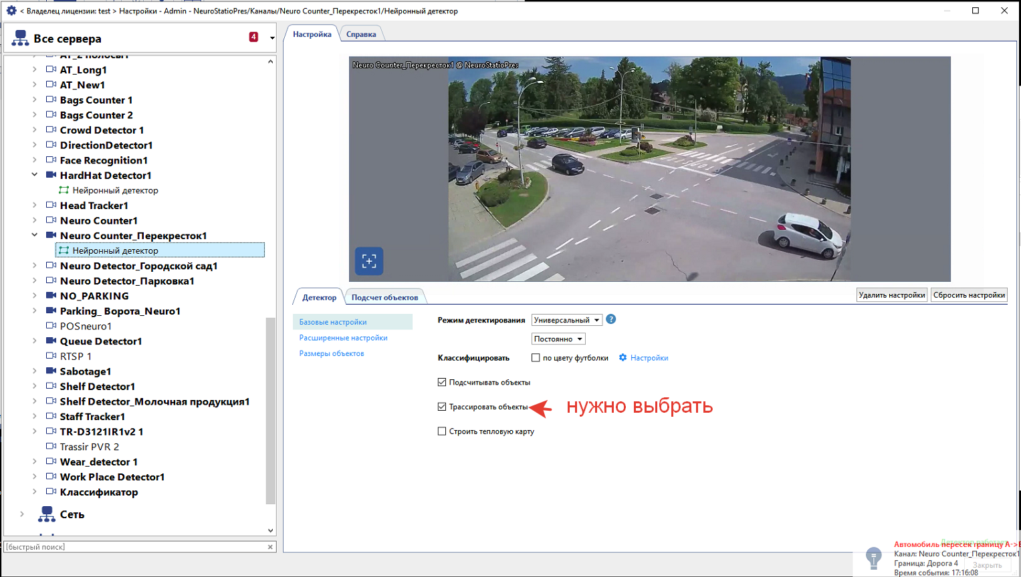Switch to the Справка tab
Viewport: 1021px width, 577px height.
click(x=361, y=34)
